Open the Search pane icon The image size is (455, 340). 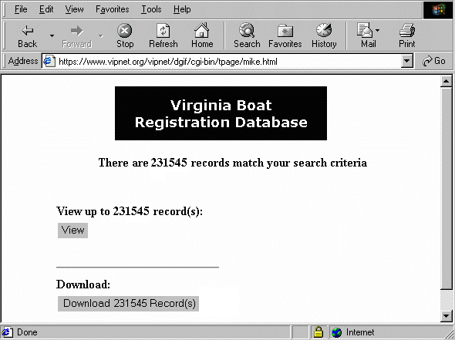pyautogui.click(x=247, y=35)
